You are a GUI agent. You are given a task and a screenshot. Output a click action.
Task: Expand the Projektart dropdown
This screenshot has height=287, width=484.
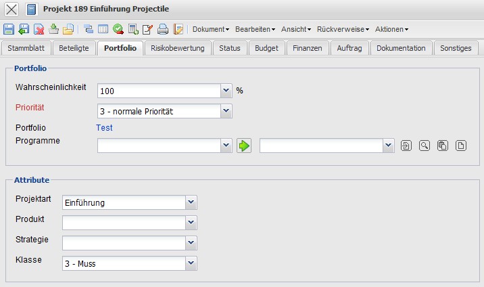[191, 202]
